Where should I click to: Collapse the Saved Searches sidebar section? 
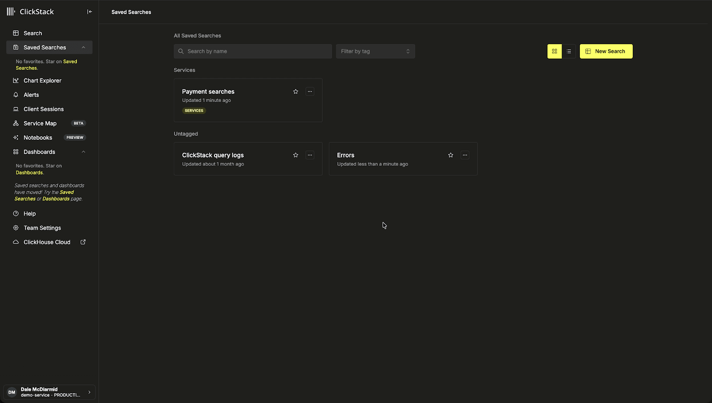coord(83,48)
